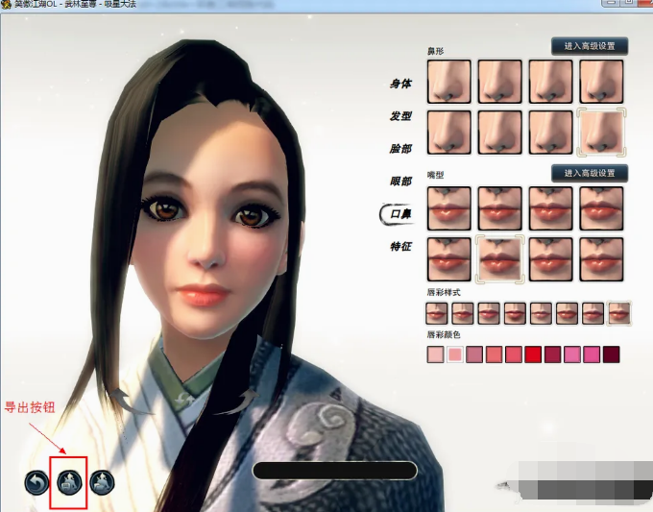Image resolution: width=653 pixels, height=512 pixels.
Task: Select the dark maroon lip color swatch
Action: coord(612,354)
